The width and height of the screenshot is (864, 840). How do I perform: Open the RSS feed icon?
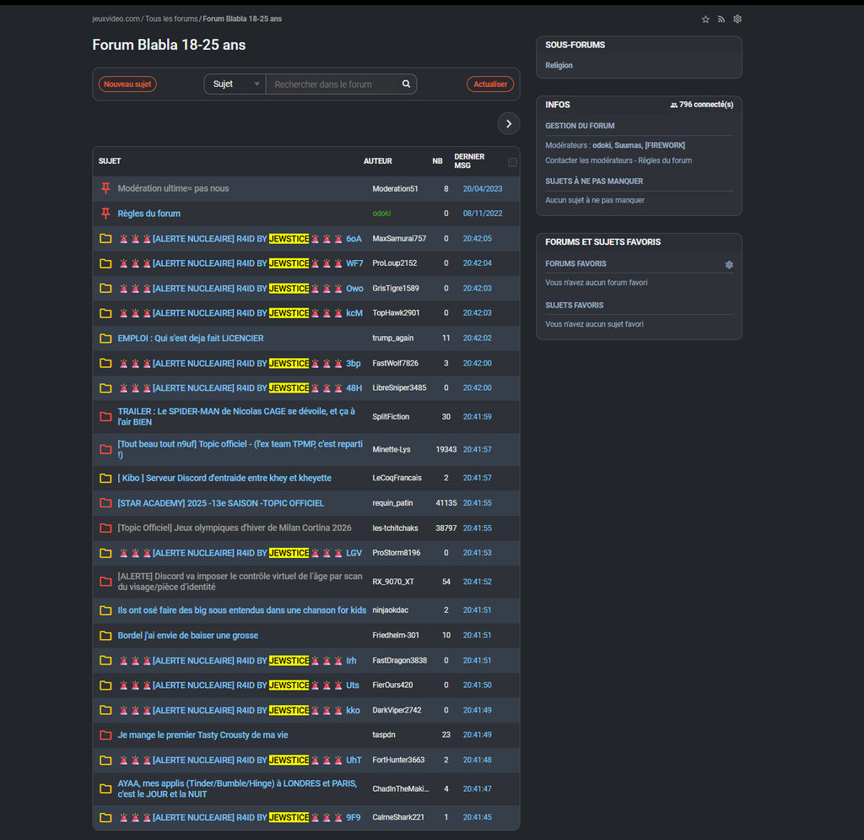[x=721, y=19]
